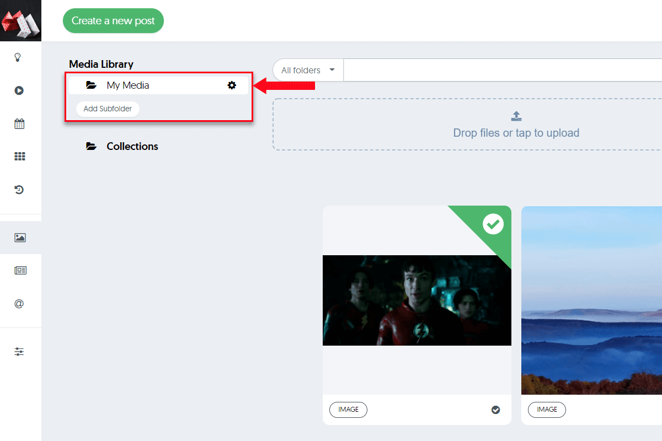
Task: Click IMAGE tag under Flash thumbnail
Action: click(348, 410)
